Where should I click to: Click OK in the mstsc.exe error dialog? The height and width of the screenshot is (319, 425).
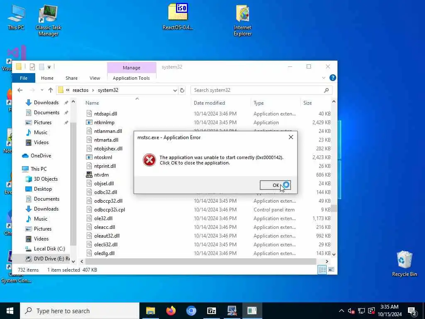click(x=275, y=185)
